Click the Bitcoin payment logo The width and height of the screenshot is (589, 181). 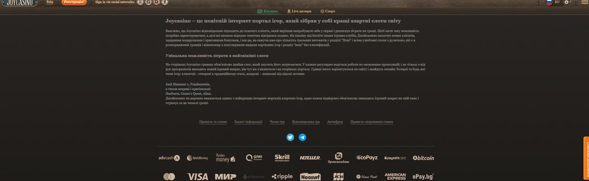[x=423, y=158]
